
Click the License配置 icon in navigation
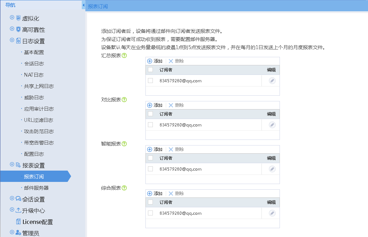[x=18, y=222]
